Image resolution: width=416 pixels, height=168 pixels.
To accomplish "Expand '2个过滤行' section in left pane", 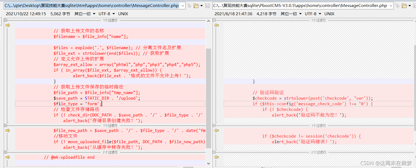I will tap(5, 152).
